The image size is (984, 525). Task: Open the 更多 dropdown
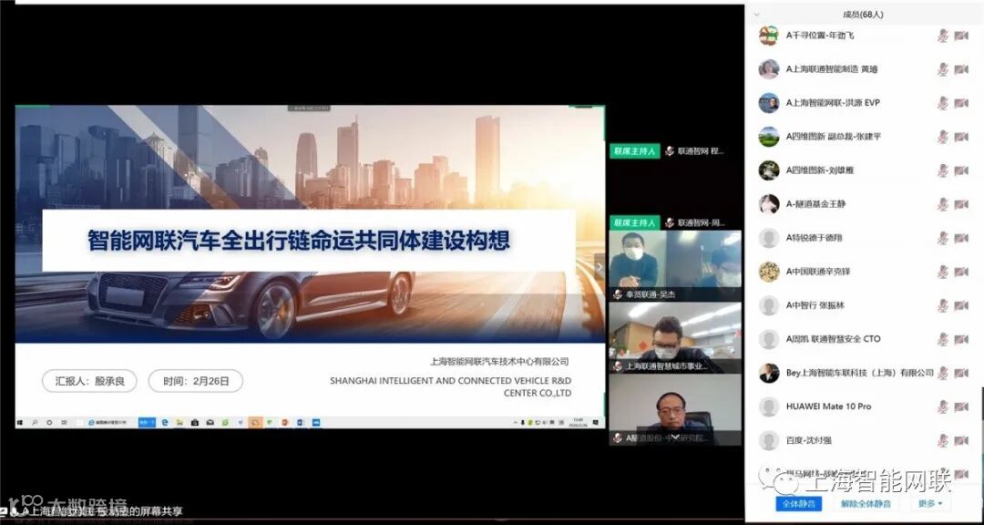(x=930, y=504)
